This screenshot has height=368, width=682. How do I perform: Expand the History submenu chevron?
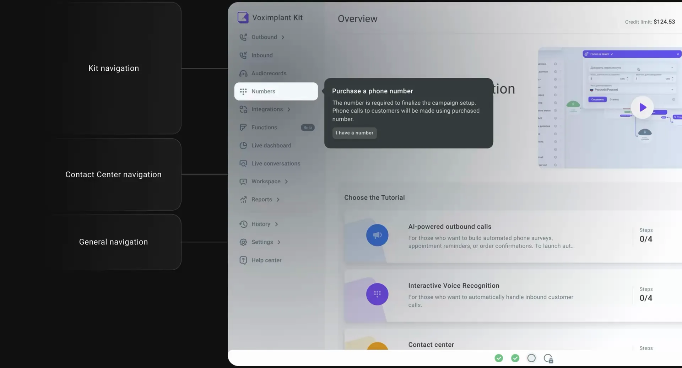(276, 224)
